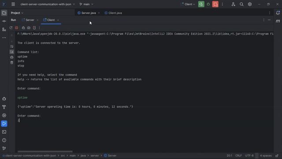This screenshot has width=282, height=159.
Task: Open the Notifications bell
Action: pyautogui.click(x=278, y=13)
